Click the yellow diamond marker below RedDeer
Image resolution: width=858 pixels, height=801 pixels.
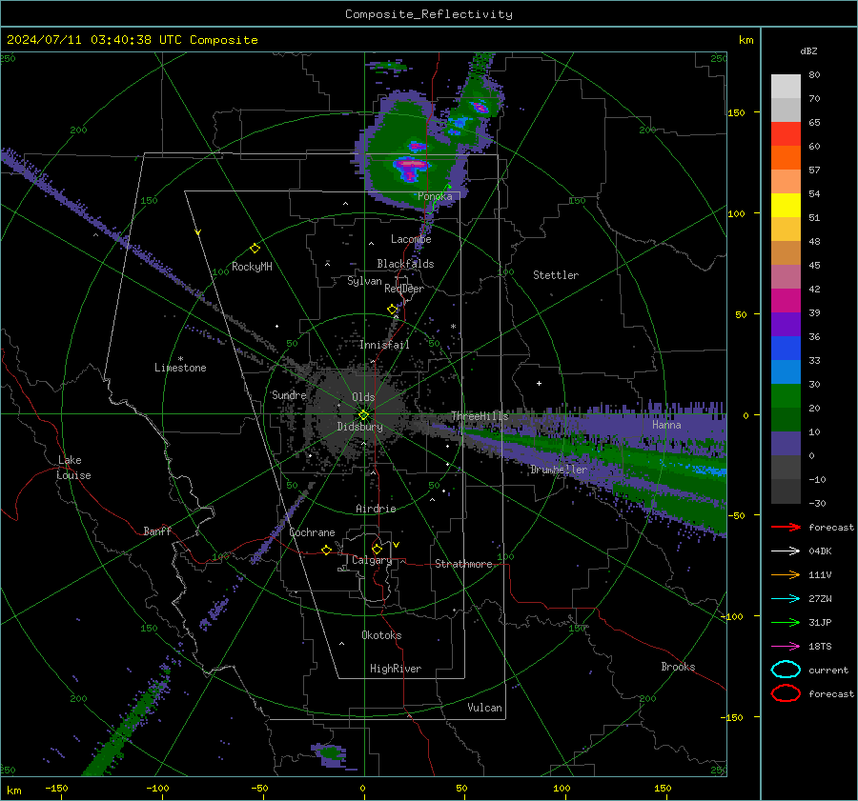click(392, 310)
